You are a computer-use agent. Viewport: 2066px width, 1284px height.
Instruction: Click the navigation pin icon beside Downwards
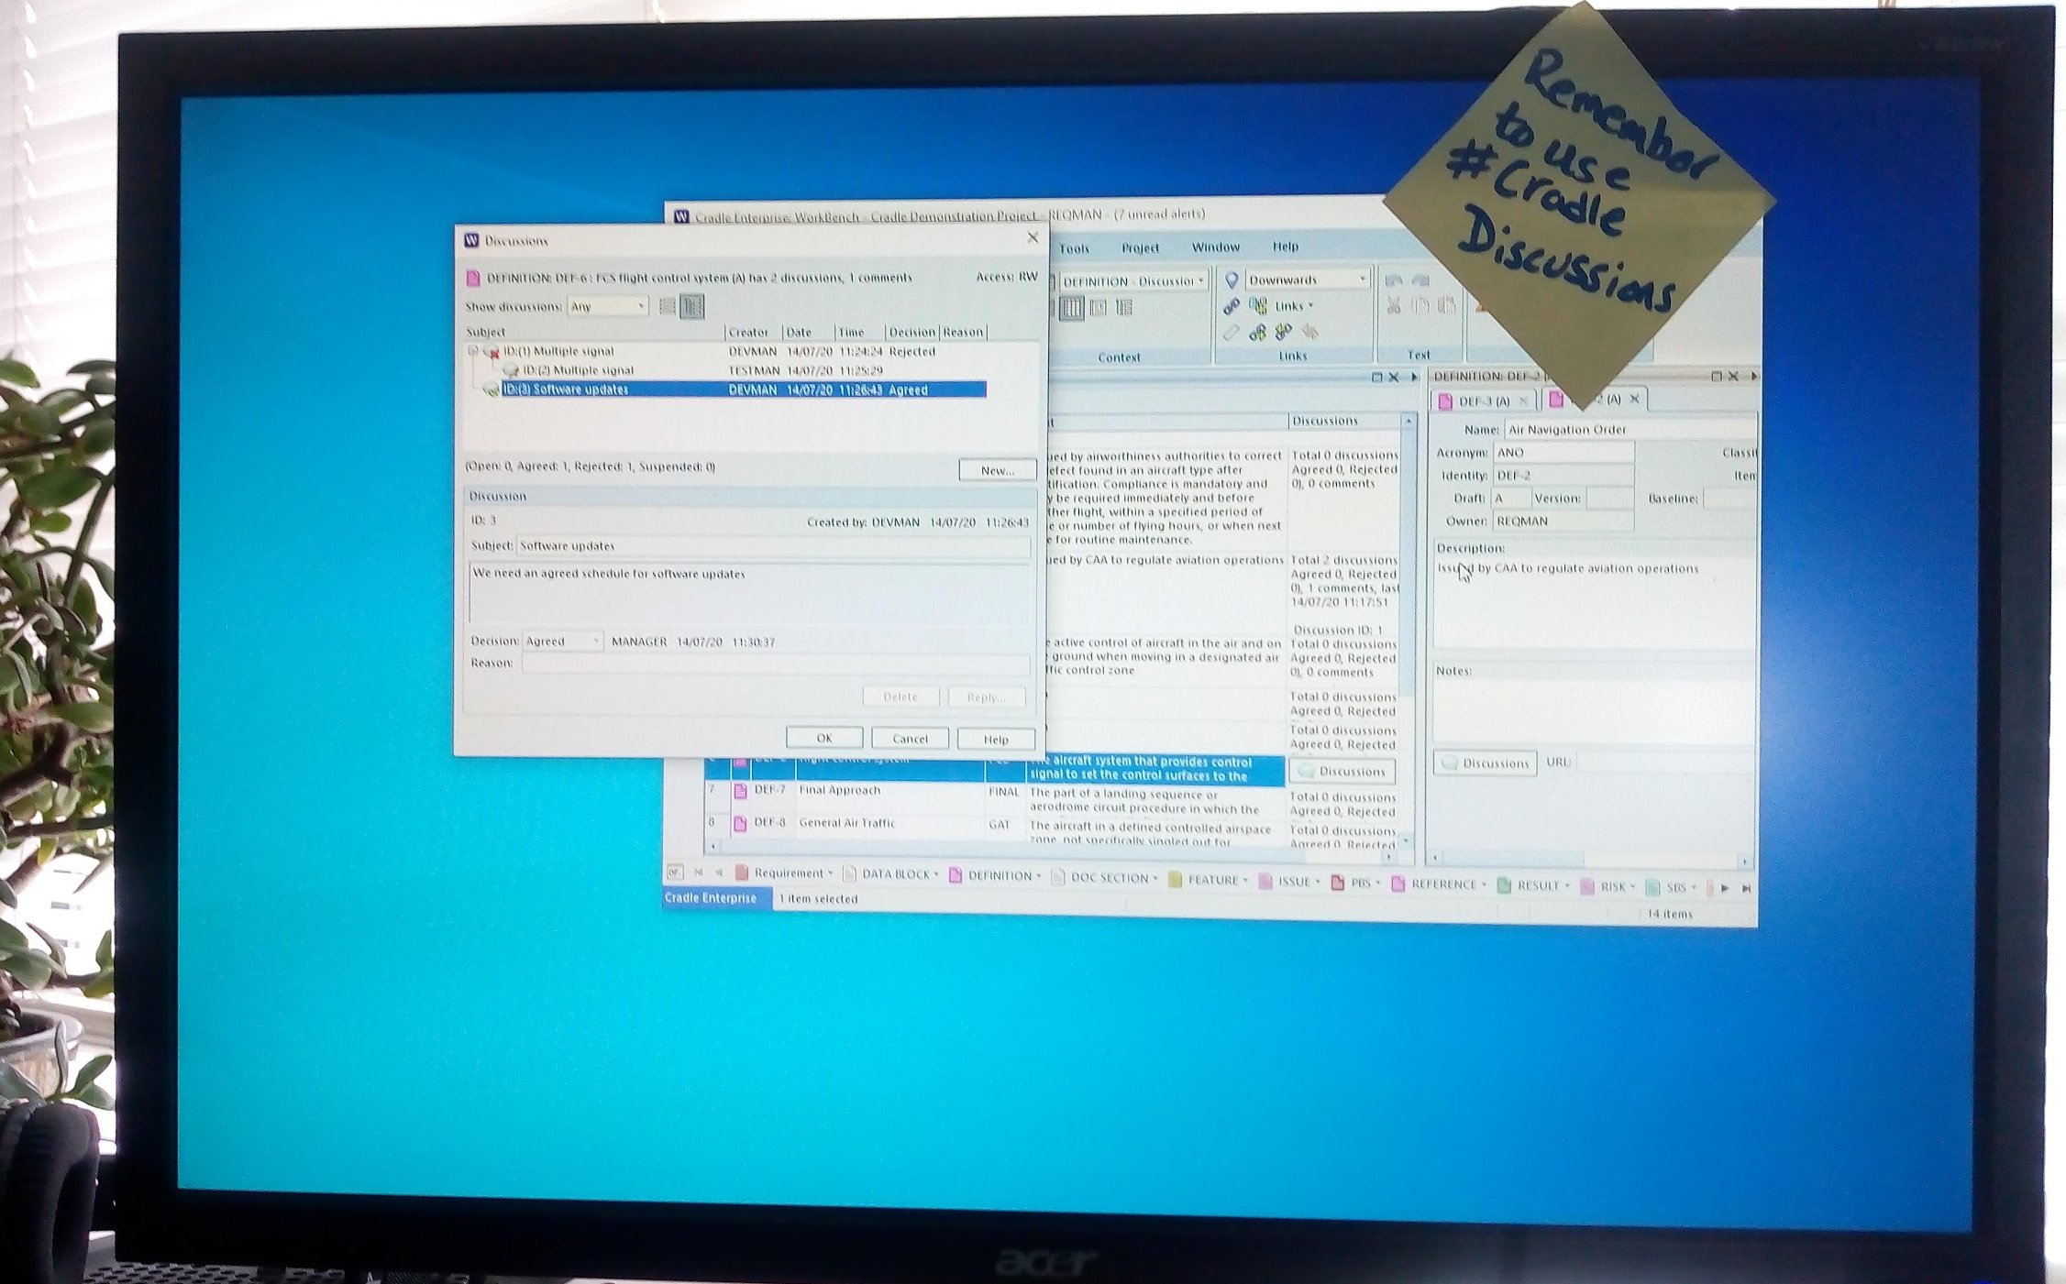click(x=1232, y=280)
